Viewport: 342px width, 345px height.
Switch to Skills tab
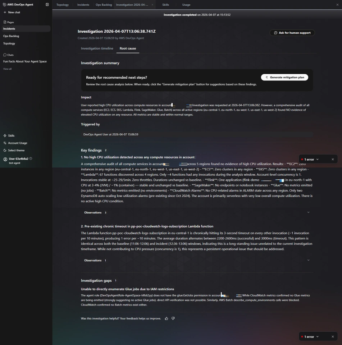point(165,5)
